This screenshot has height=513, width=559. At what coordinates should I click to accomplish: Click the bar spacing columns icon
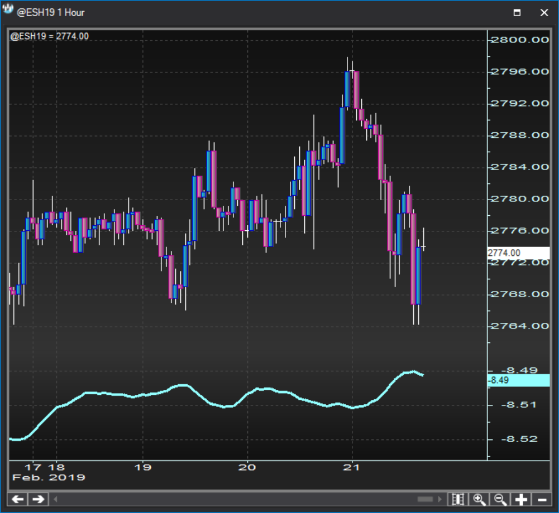pos(458,499)
